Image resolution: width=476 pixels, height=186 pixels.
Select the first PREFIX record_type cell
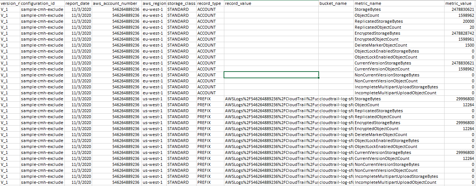[210, 99]
